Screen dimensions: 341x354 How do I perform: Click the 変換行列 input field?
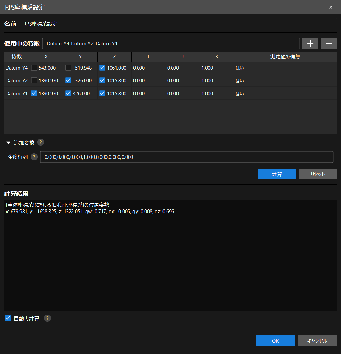187,157
